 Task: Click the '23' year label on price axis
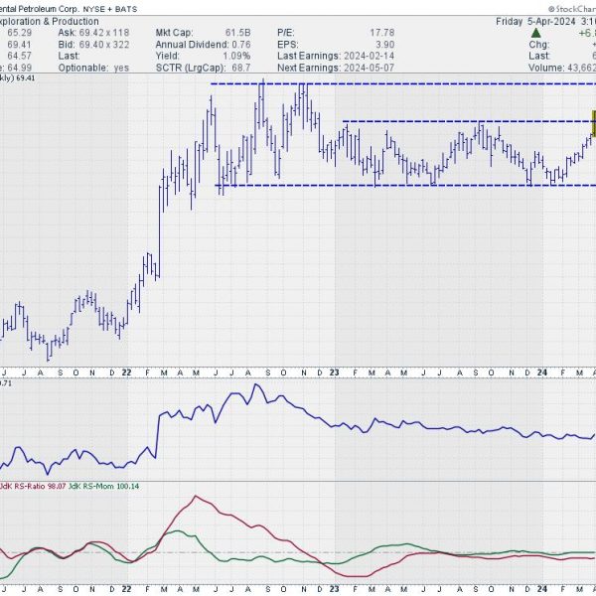coord(334,372)
